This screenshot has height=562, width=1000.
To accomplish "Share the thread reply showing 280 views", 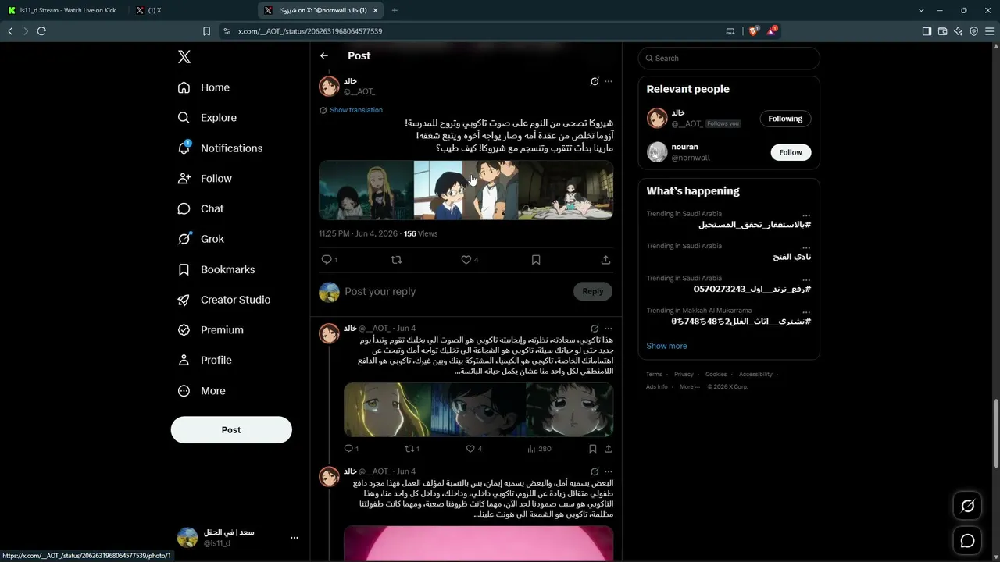I will (x=609, y=449).
